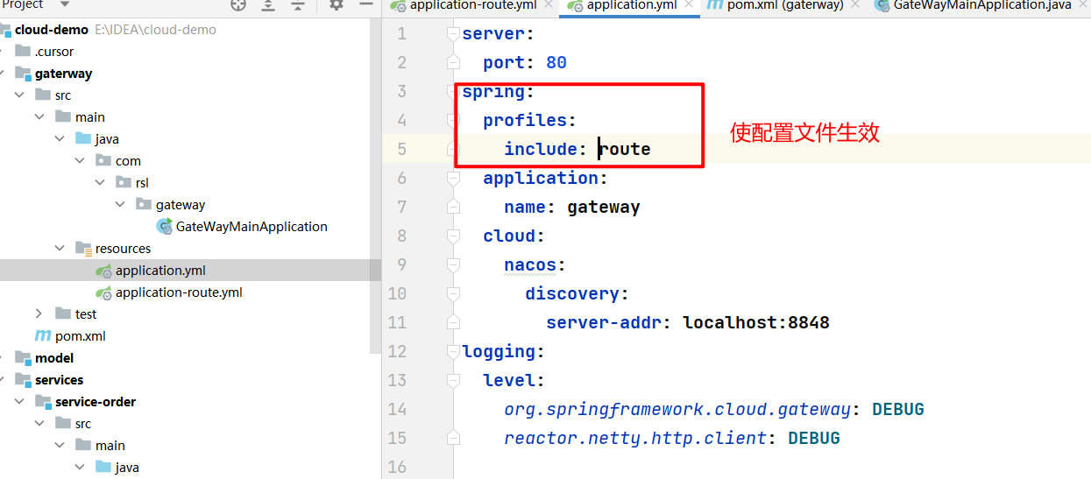Click the resources folder icon
1091x479 pixels.
coord(83,248)
